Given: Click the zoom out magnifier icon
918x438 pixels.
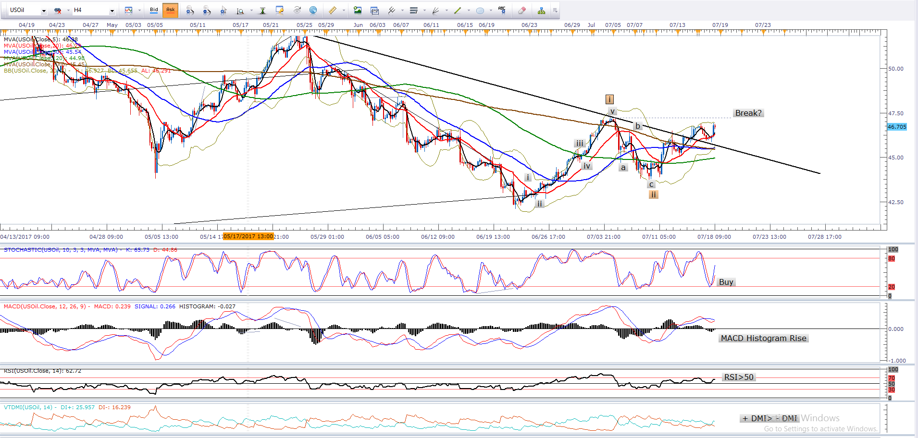Looking at the screenshot, I should [x=207, y=10].
